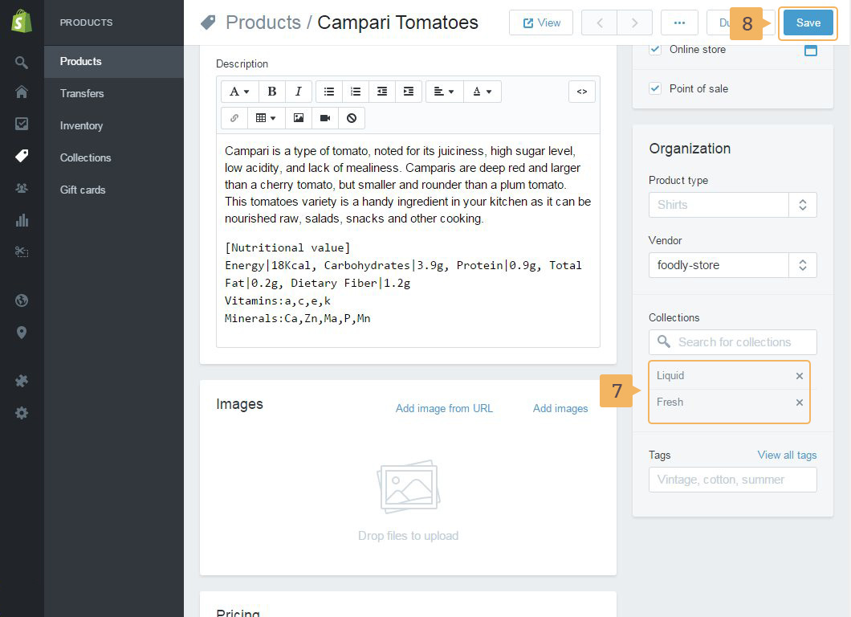Go to Inventory in the sidebar
Viewport: 851px width, 617px height.
click(81, 125)
